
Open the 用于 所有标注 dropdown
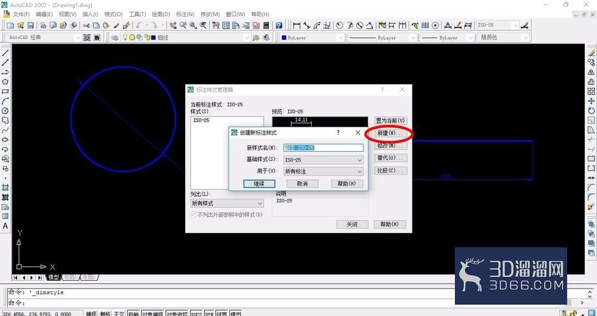(323, 171)
